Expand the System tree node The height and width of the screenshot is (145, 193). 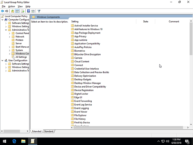point(9,50)
